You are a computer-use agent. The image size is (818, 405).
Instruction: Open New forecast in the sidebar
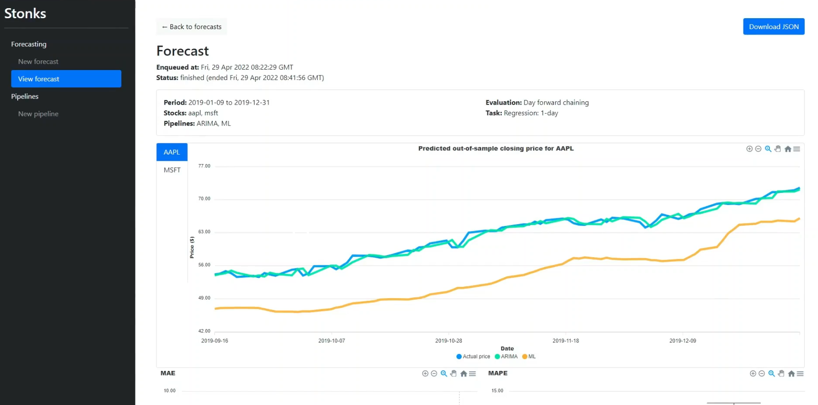[38, 61]
